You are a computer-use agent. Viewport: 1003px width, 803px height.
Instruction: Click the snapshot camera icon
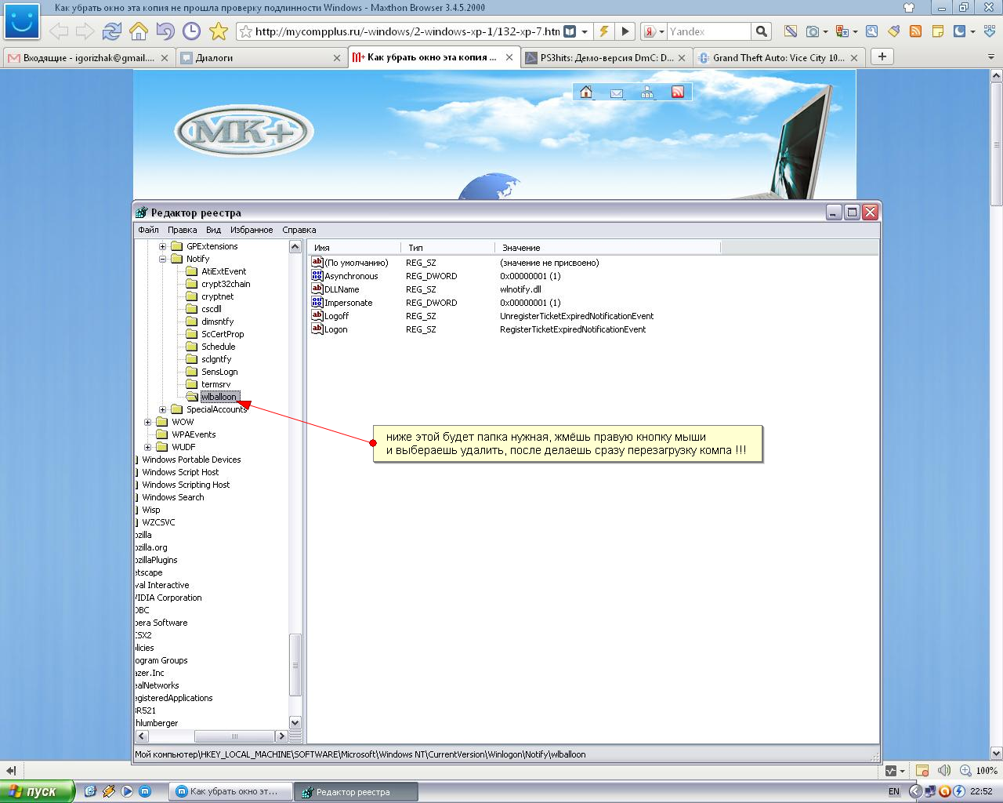pos(813,31)
